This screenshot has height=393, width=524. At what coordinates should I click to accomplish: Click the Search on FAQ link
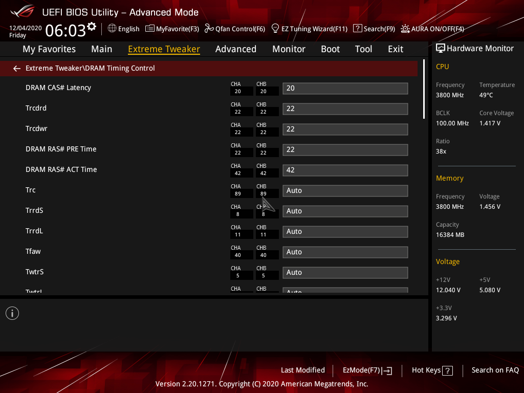coord(495,370)
